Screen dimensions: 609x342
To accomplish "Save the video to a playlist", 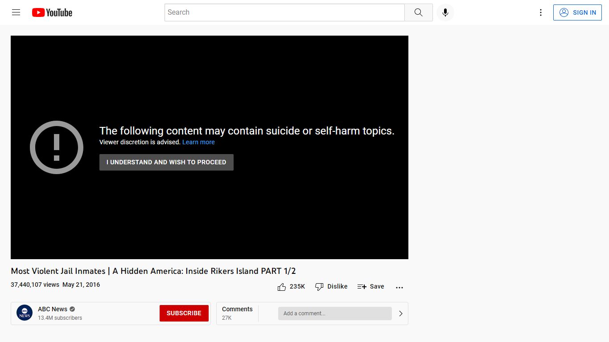I will [x=370, y=286].
